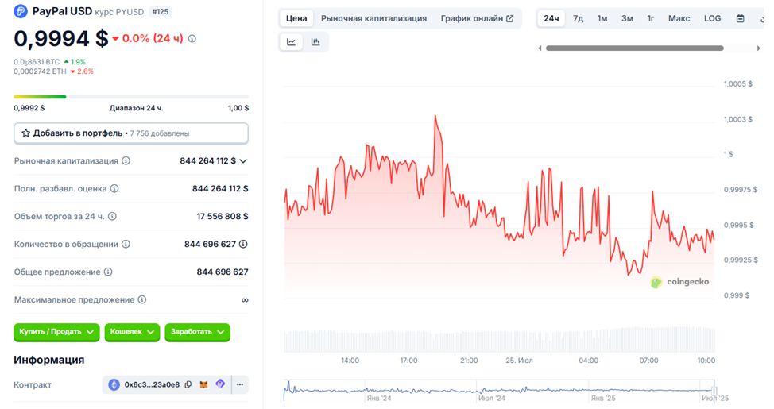Image resolution: width=774 pixels, height=409 pixels.
Task: Click the 17 556 808 $ volume value
Action: click(223, 216)
